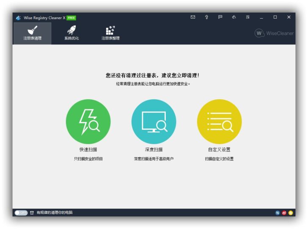Viewport: 308px width, 229px height.
Task: Click the WiseCleaner logo link
Action: click(274, 33)
